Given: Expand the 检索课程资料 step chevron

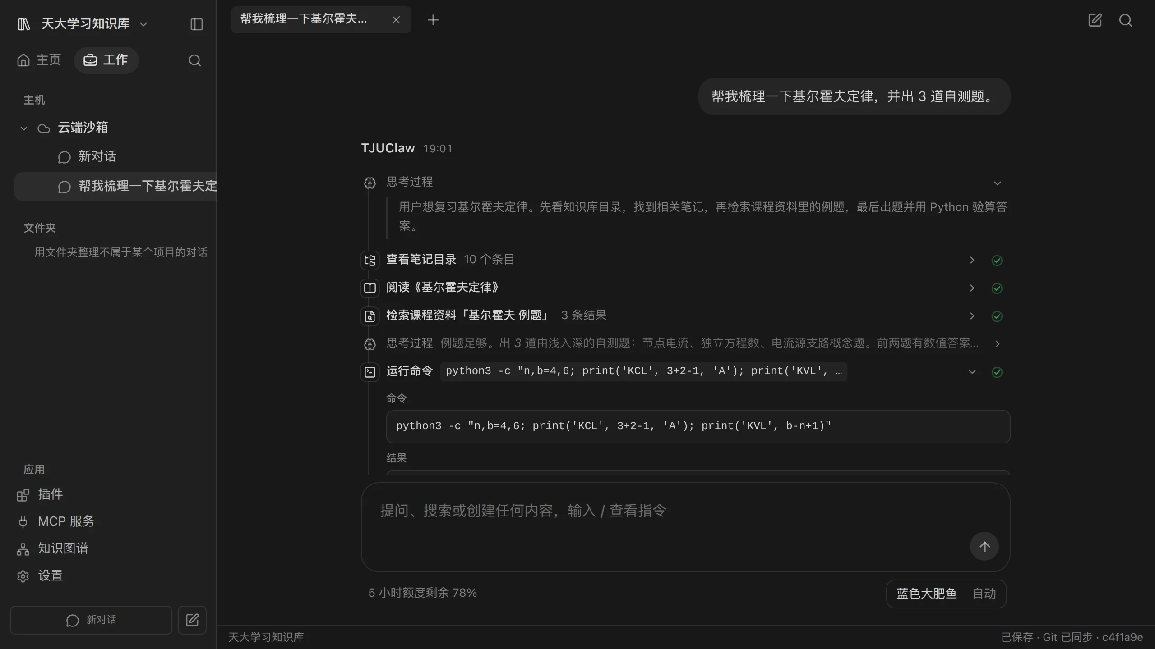Looking at the screenshot, I should point(972,316).
